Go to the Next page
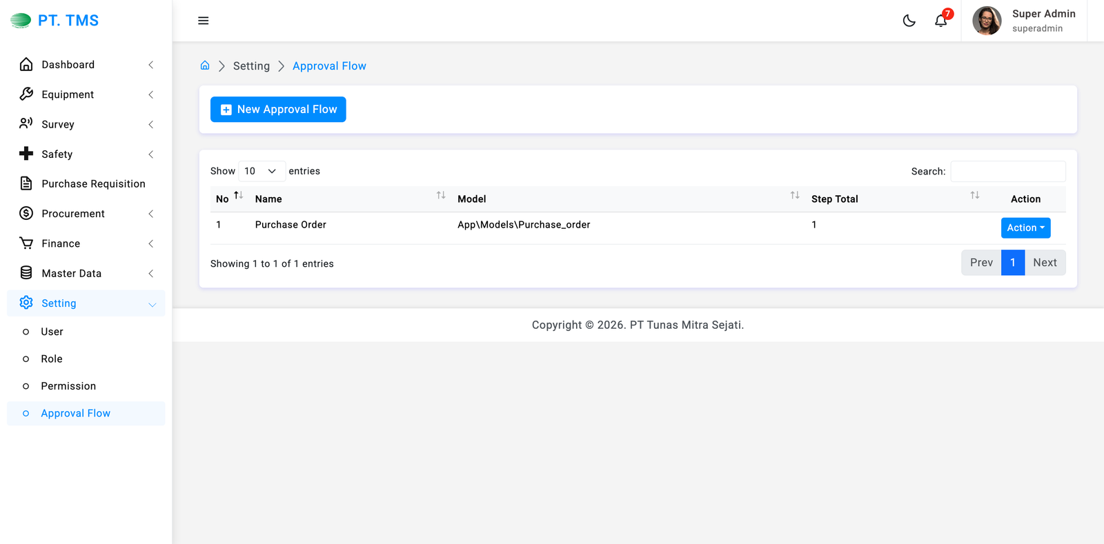This screenshot has height=544, width=1104. tap(1045, 263)
